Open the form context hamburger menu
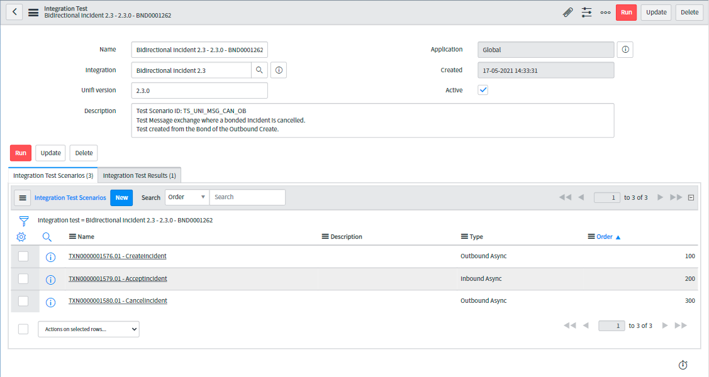 [33, 13]
